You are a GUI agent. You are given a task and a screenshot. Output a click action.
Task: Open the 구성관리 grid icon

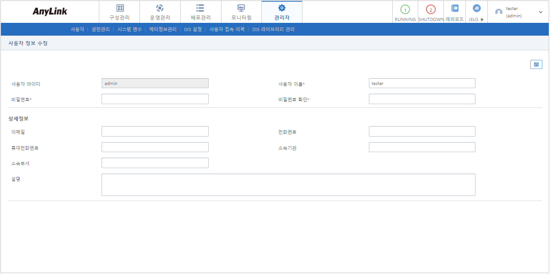[120, 8]
